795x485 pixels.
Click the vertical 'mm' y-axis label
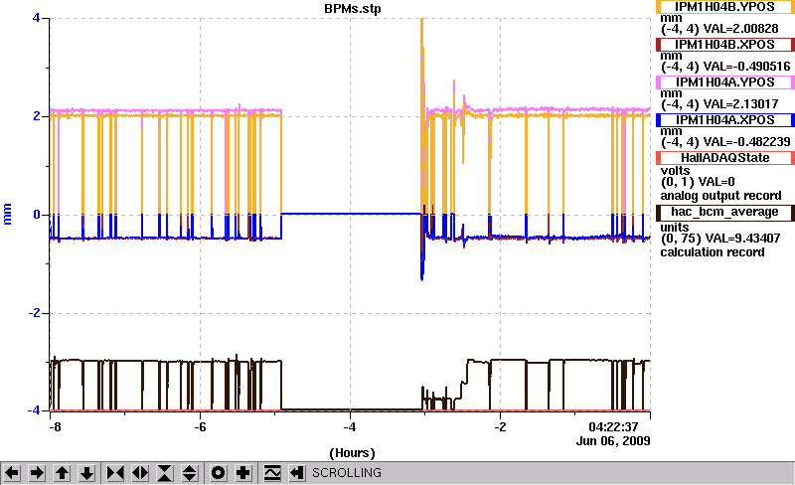coord(8,214)
